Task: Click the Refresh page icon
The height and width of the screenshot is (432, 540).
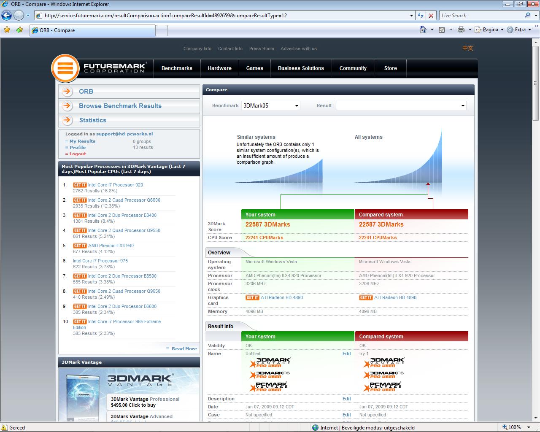Action: click(421, 16)
